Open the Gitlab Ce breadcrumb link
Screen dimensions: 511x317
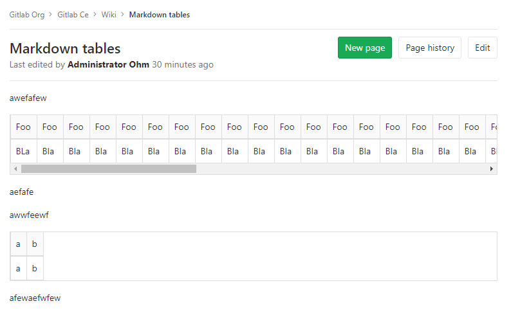coord(73,15)
